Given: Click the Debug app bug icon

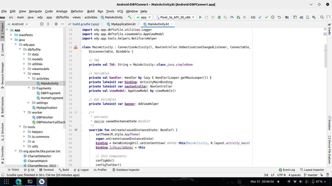Looking at the screenshot, I should pyautogui.click(x=219, y=17).
